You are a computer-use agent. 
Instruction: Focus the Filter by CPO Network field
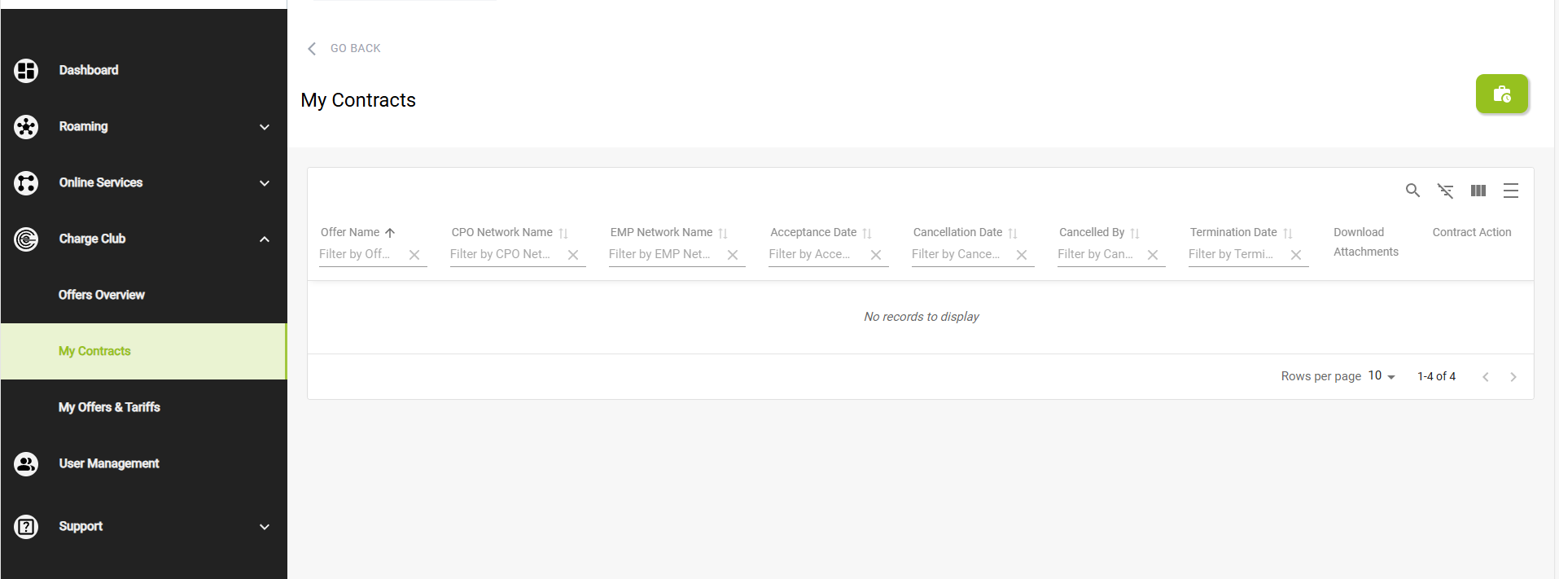506,254
